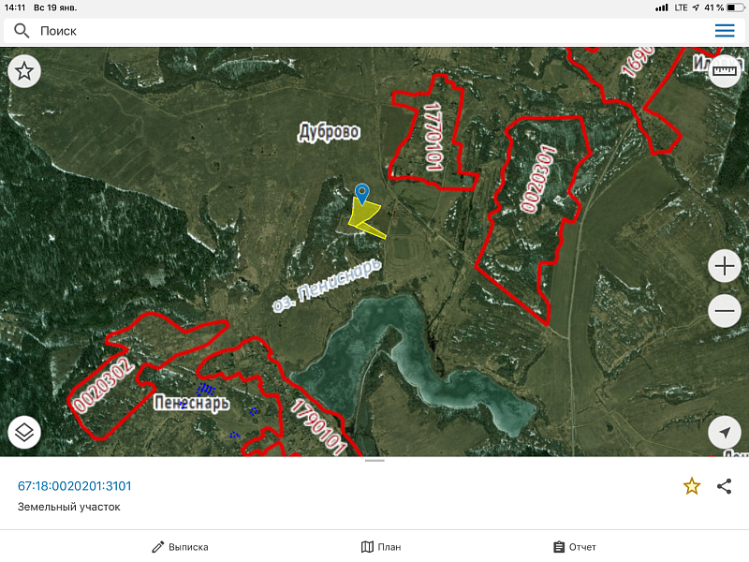
Task: Share the land parcel via share icon
Action: point(724,486)
